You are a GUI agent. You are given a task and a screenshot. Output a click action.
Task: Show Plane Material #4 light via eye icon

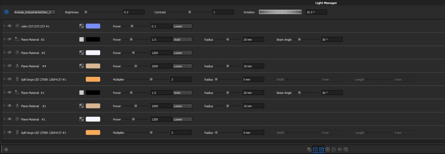[10, 66]
